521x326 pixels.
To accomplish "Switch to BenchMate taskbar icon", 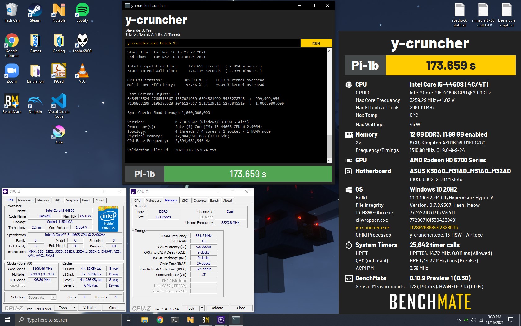I will coord(205,320).
